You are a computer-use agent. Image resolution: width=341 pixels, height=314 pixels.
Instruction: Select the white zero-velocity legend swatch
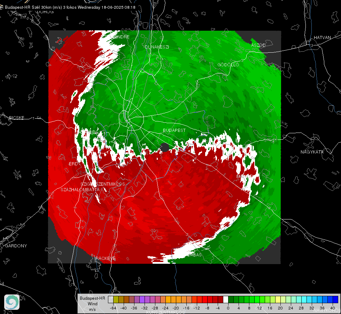coord(226,300)
